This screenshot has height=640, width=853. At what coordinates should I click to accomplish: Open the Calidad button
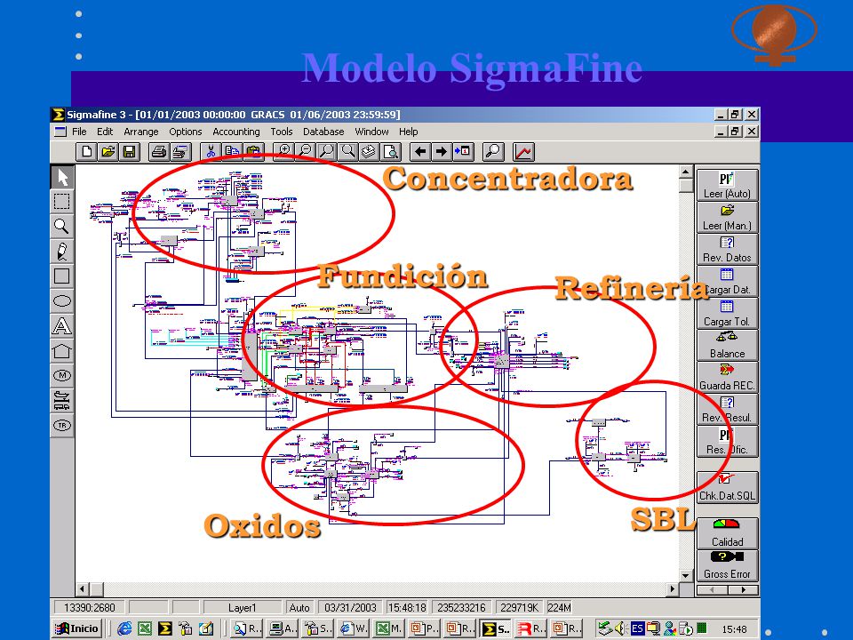click(727, 532)
